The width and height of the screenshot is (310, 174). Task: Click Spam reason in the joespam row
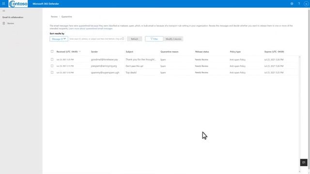pos(163,66)
